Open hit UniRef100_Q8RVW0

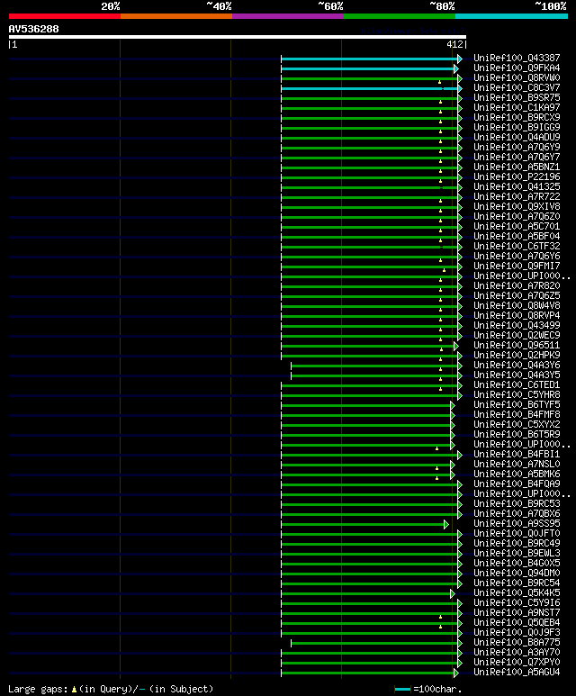pos(517,77)
